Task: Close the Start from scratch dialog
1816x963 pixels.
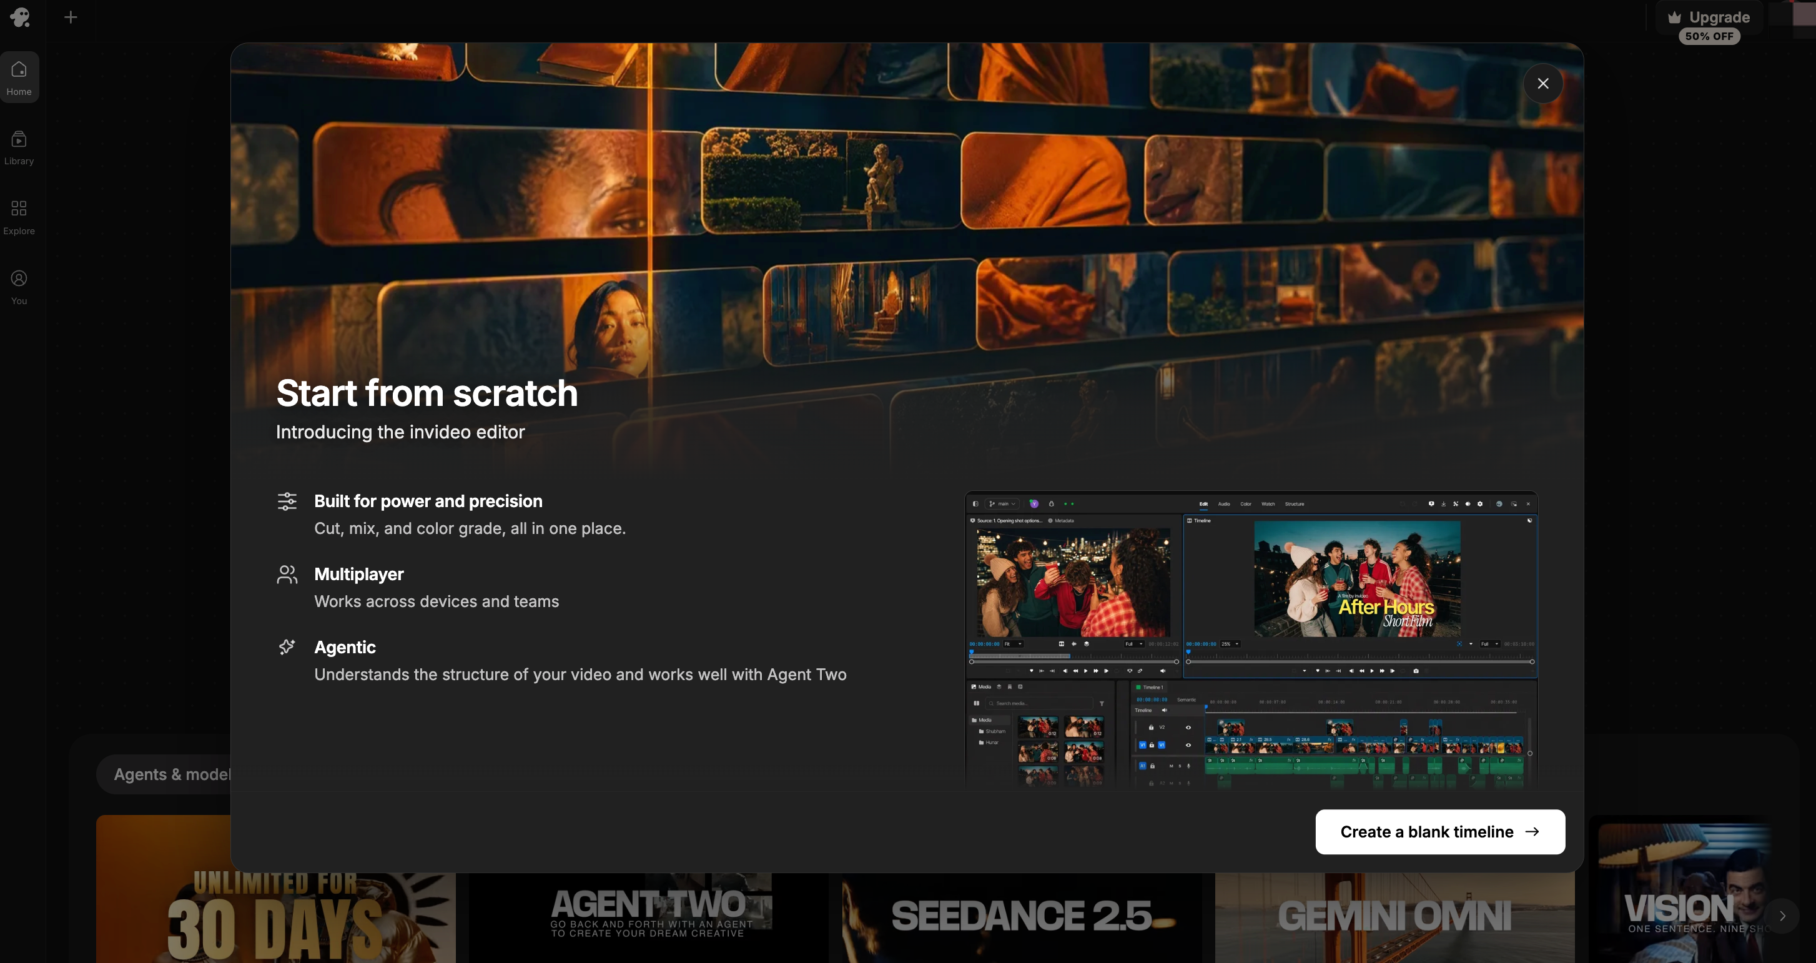Action: pos(1542,83)
